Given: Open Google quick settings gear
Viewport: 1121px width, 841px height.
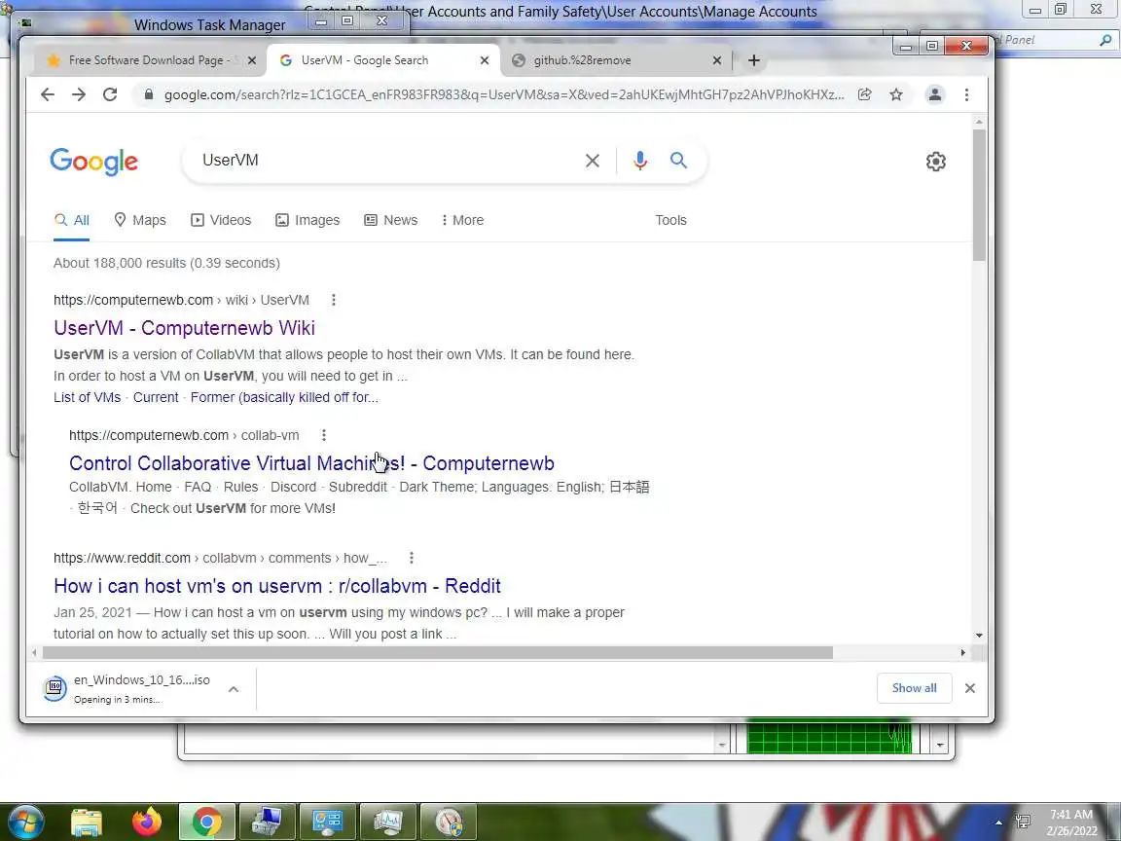Looking at the screenshot, I should point(936,162).
